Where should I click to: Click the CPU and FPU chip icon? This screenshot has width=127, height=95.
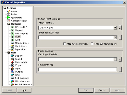(12, 27)
